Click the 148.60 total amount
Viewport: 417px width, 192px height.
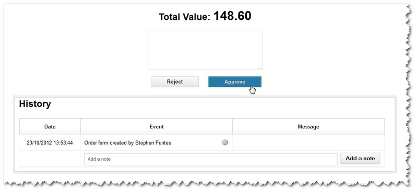tap(232, 16)
